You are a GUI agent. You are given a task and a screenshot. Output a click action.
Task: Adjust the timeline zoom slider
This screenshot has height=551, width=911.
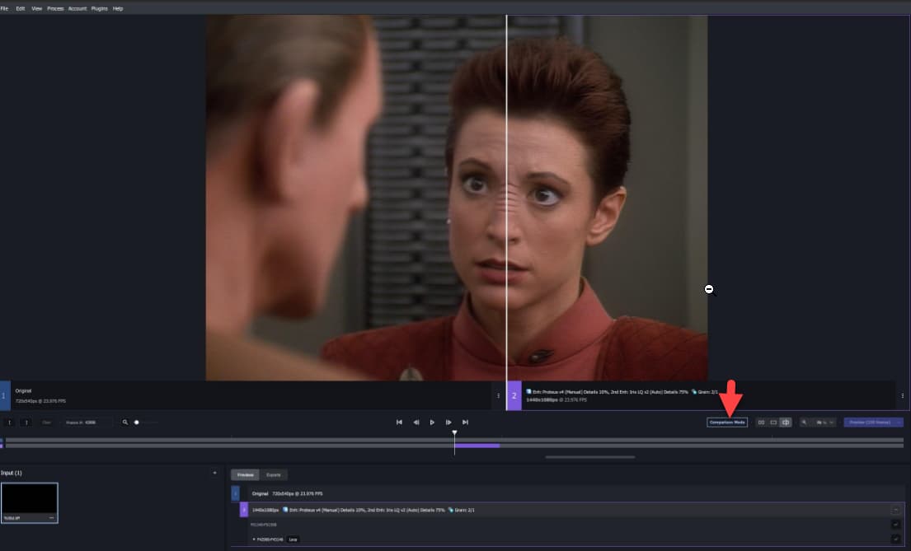[137, 423]
